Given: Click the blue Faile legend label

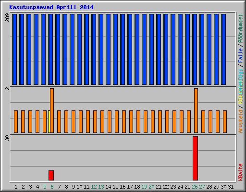Looking at the screenshot, I should coord(241,55).
